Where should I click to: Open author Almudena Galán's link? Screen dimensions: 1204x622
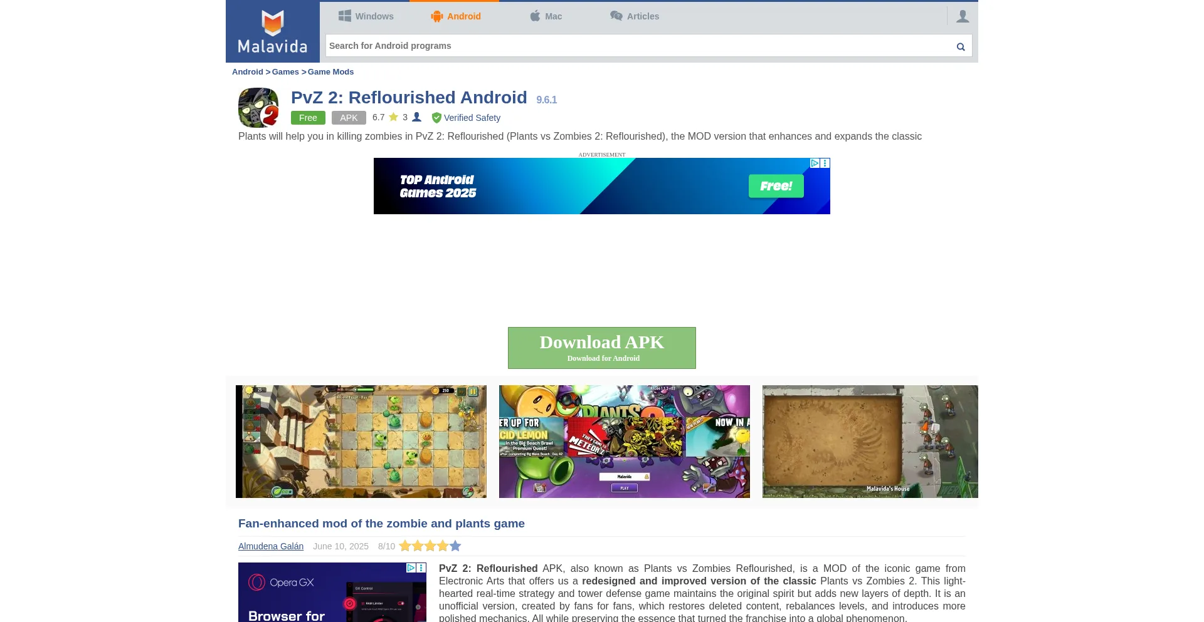point(271,546)
